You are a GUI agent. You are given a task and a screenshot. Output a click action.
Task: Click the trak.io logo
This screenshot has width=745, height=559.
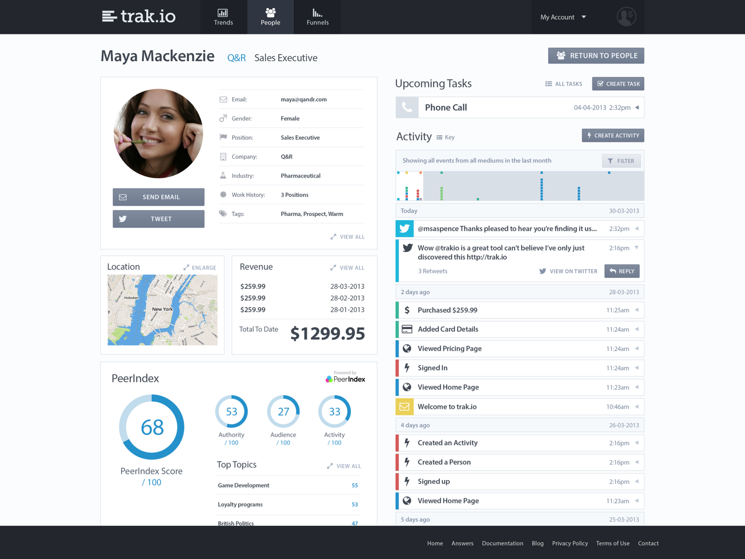tap(139, 16)
